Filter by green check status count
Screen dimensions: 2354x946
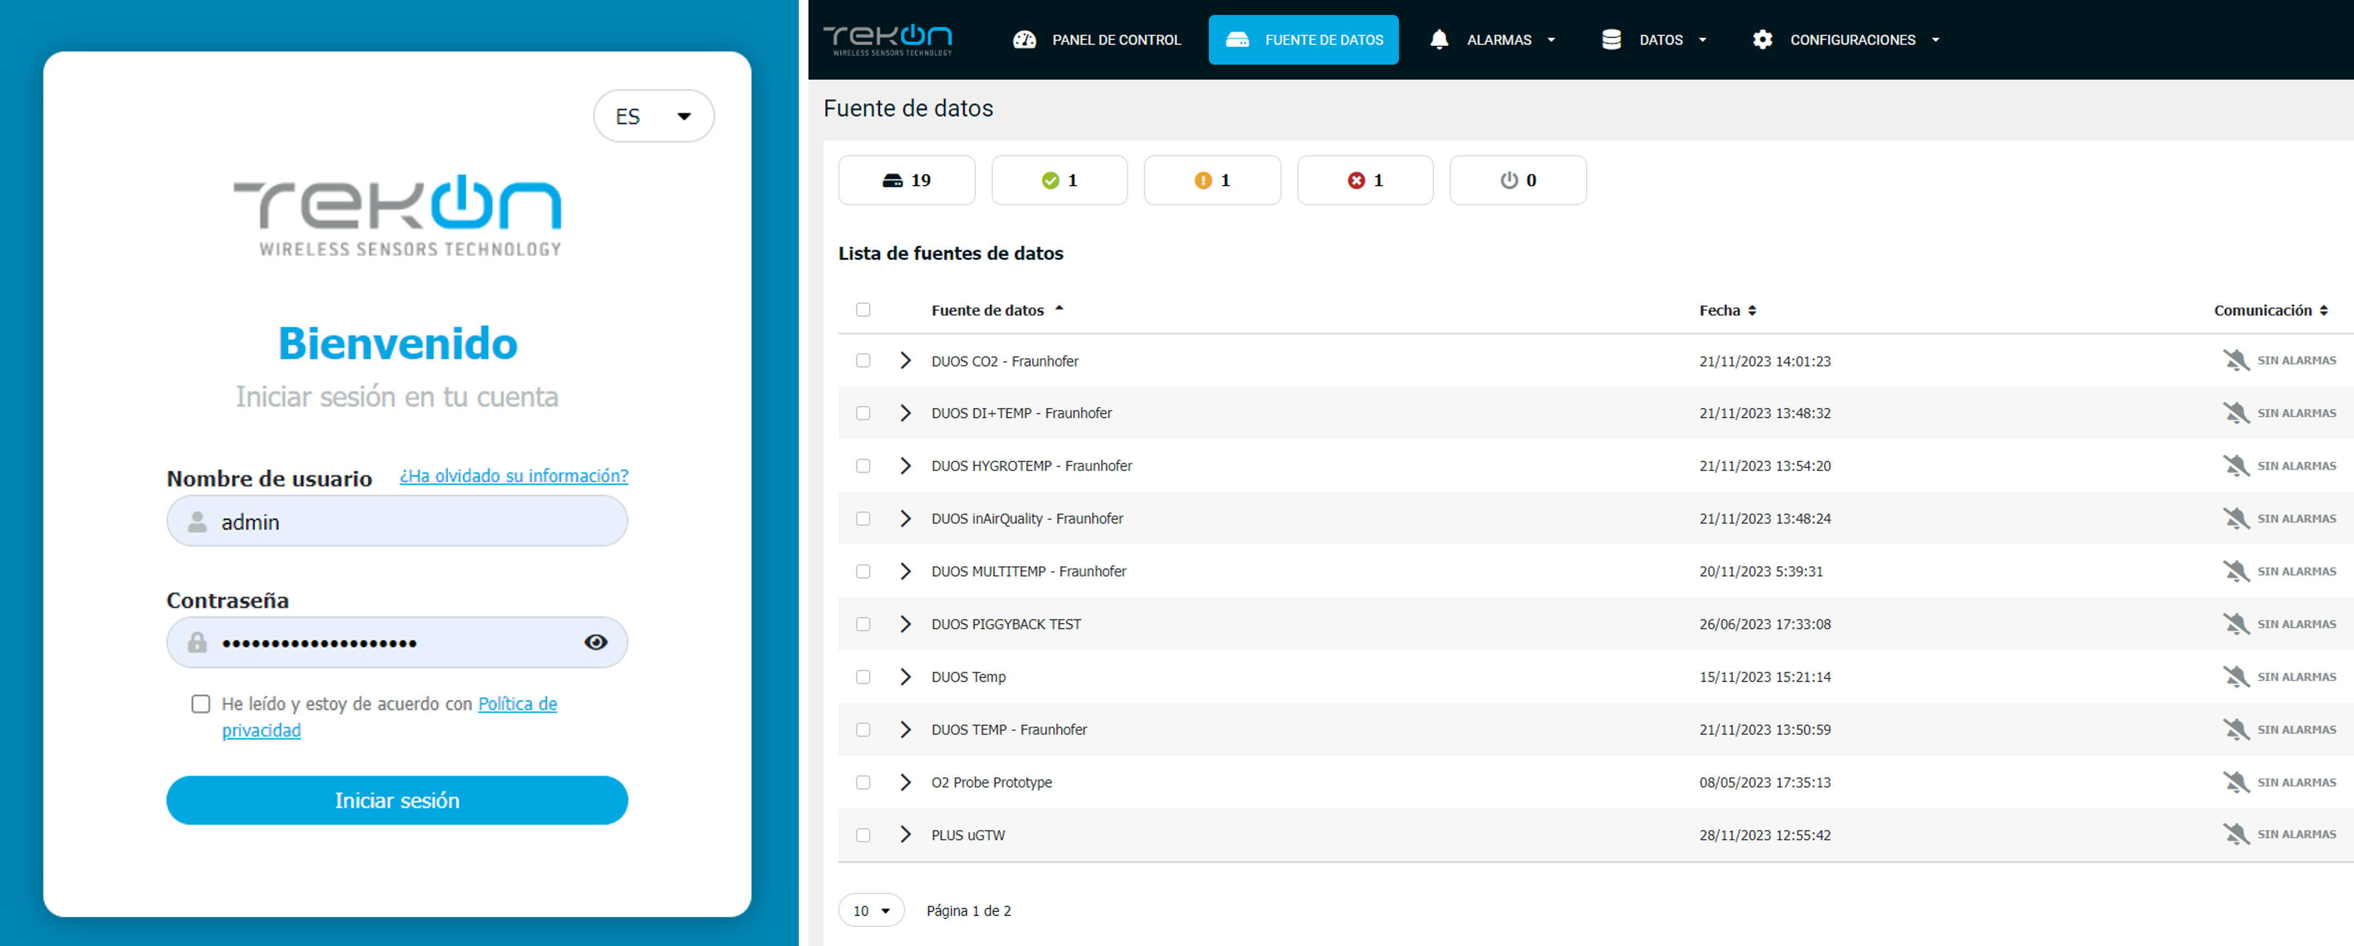tap(1059, 180)
